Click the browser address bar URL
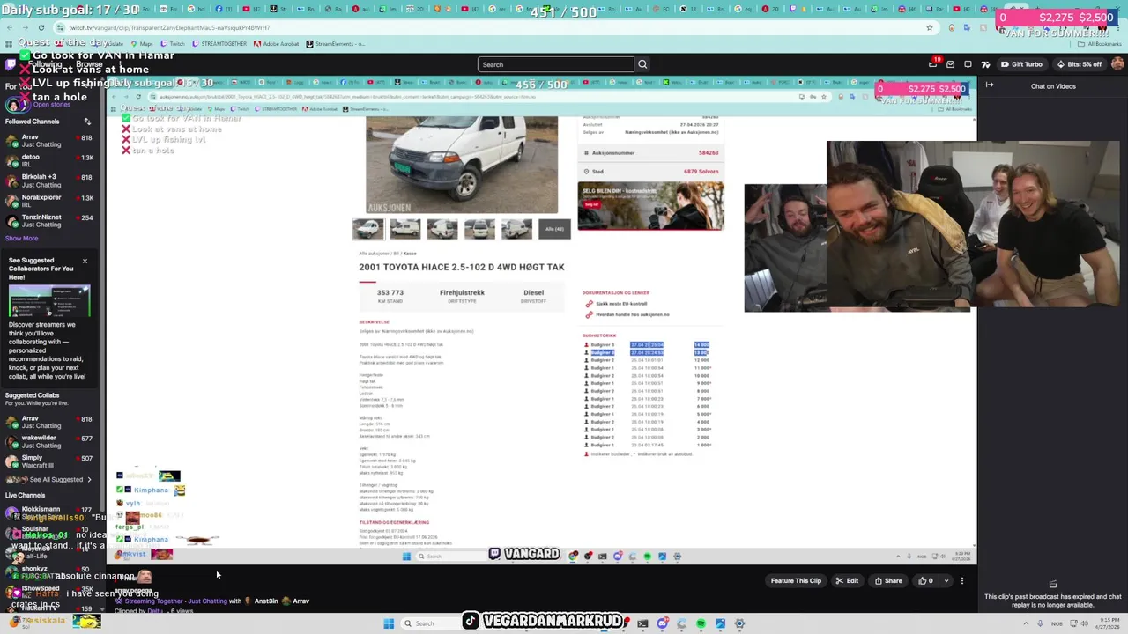Viewport: 1128px width, 634px height. point(169,27)
